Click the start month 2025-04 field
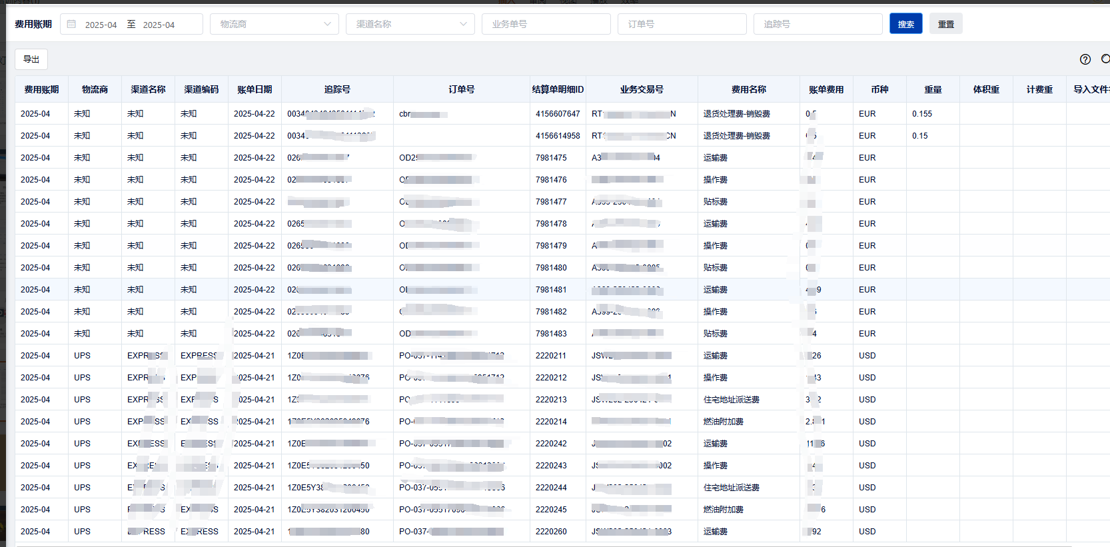 [x=101, y=25]
